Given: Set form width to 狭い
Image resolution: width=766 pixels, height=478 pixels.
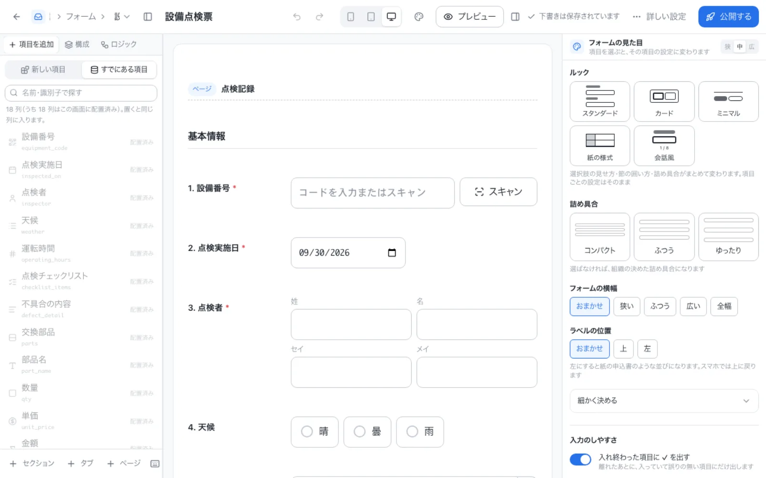Looking at the screenshot, I should point(627,306).
